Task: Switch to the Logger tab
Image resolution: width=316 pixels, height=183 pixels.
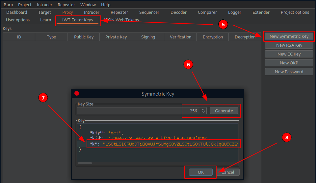Action: (x=235, y=12)
